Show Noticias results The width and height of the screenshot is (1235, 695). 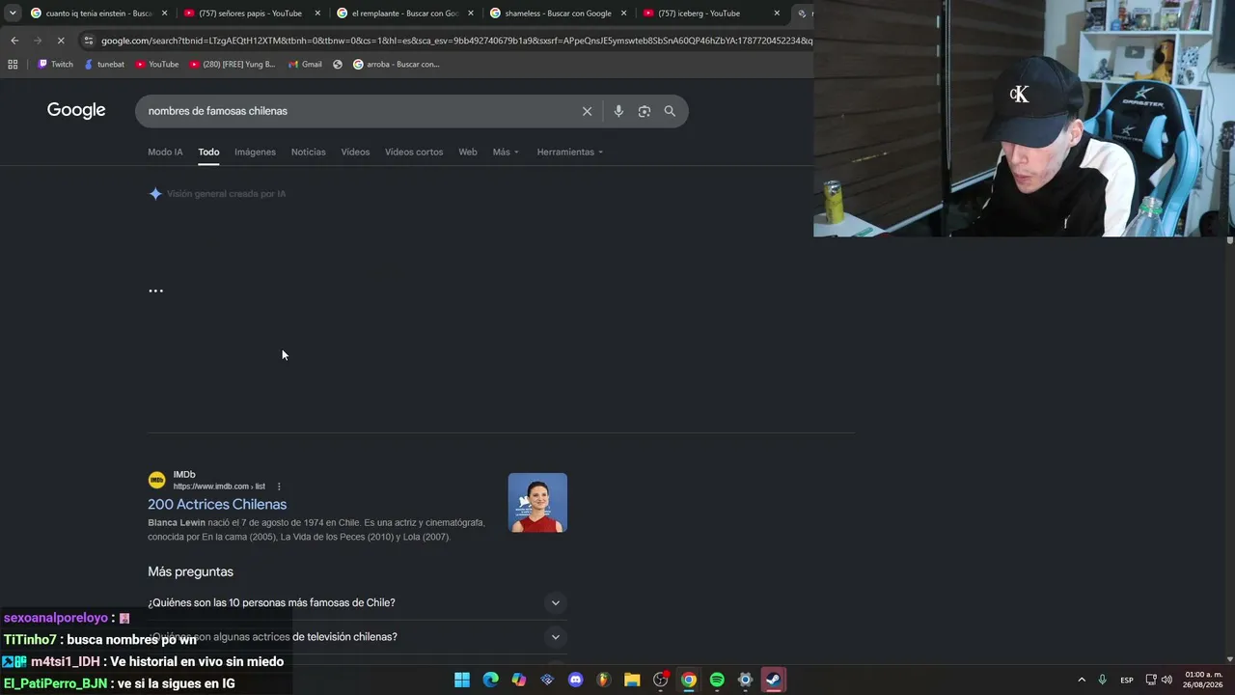click(309, 152)
